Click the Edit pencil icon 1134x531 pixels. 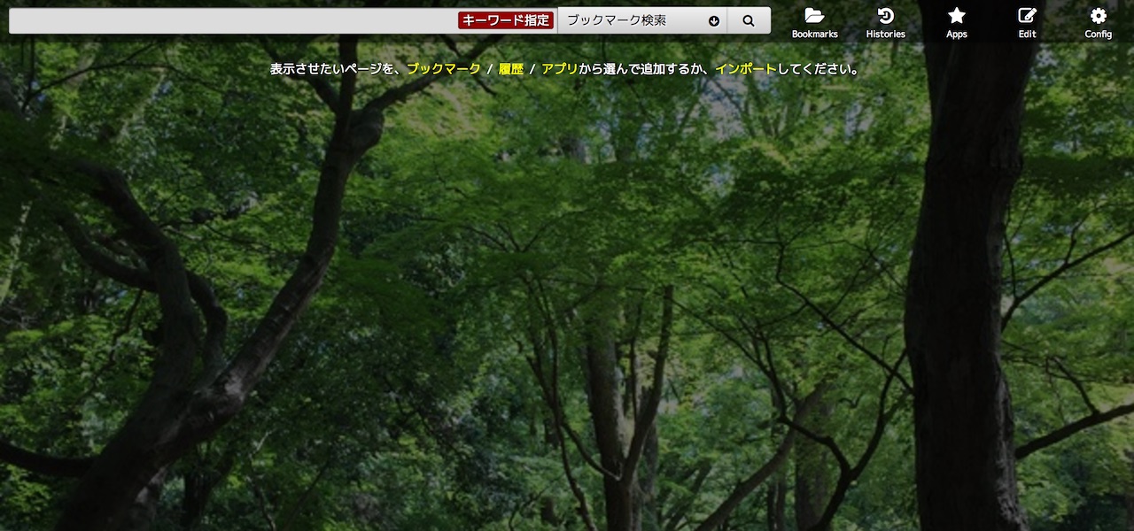[1027, 16]
